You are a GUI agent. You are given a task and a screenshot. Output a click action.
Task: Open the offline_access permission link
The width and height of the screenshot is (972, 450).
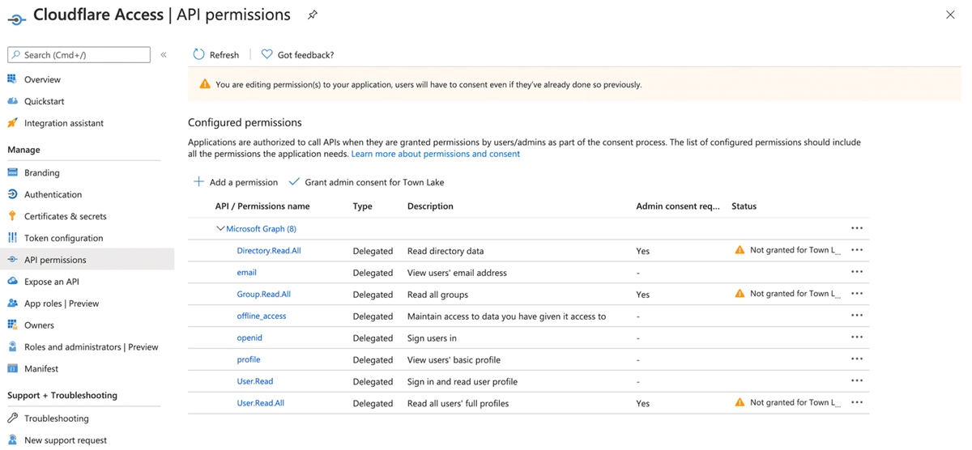261,316
